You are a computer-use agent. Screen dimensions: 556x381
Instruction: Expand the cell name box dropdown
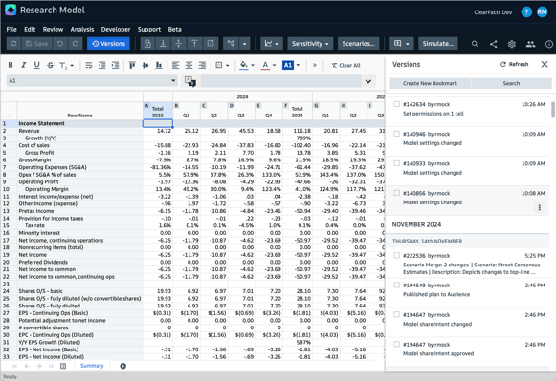[173, 81]
